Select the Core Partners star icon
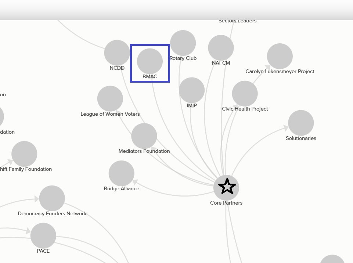 (x=227, y=187)
